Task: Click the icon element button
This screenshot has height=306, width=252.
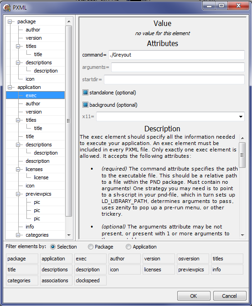Action: click(124, 270)
